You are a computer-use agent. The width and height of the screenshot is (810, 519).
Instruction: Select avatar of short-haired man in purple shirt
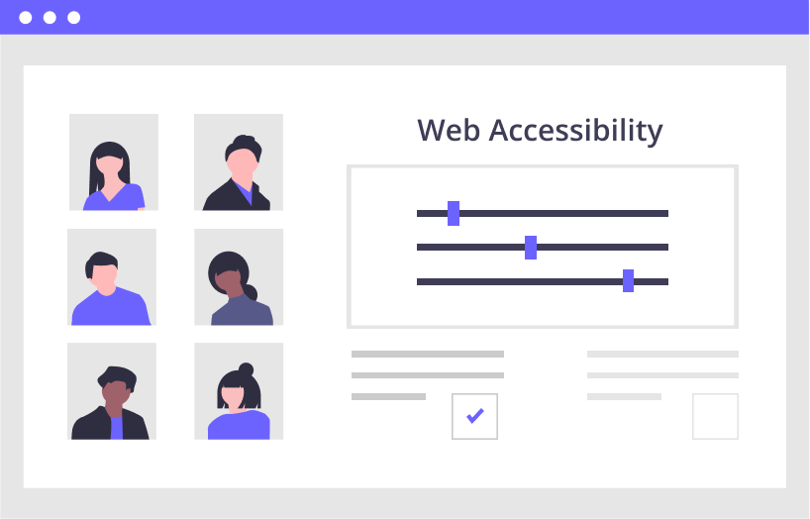112,277
